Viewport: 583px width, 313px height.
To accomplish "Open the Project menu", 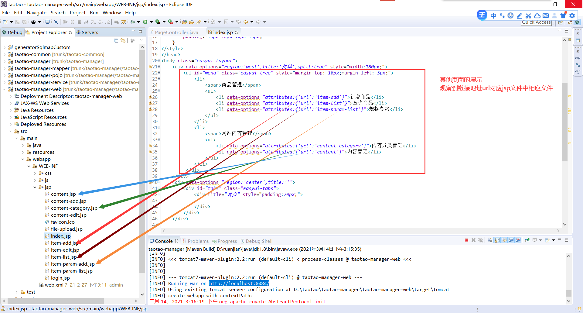I will (x=78, y=12).
